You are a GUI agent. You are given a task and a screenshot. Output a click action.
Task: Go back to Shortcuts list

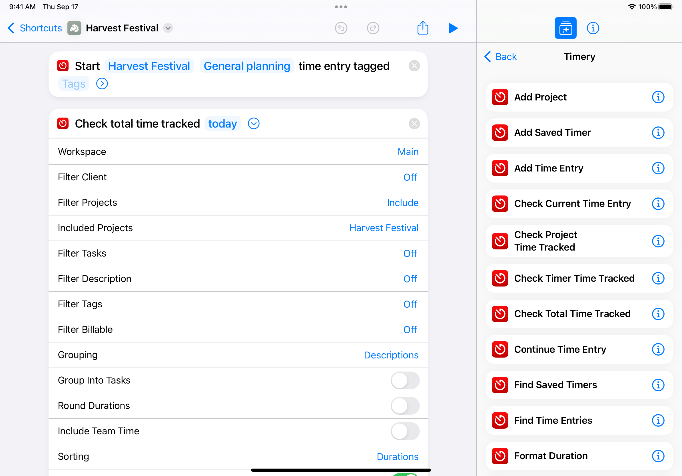(35, 28)
